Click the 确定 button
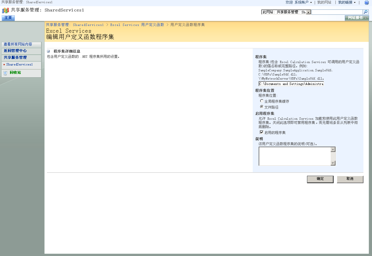This screenshot has height=256, width=372. 320,179
